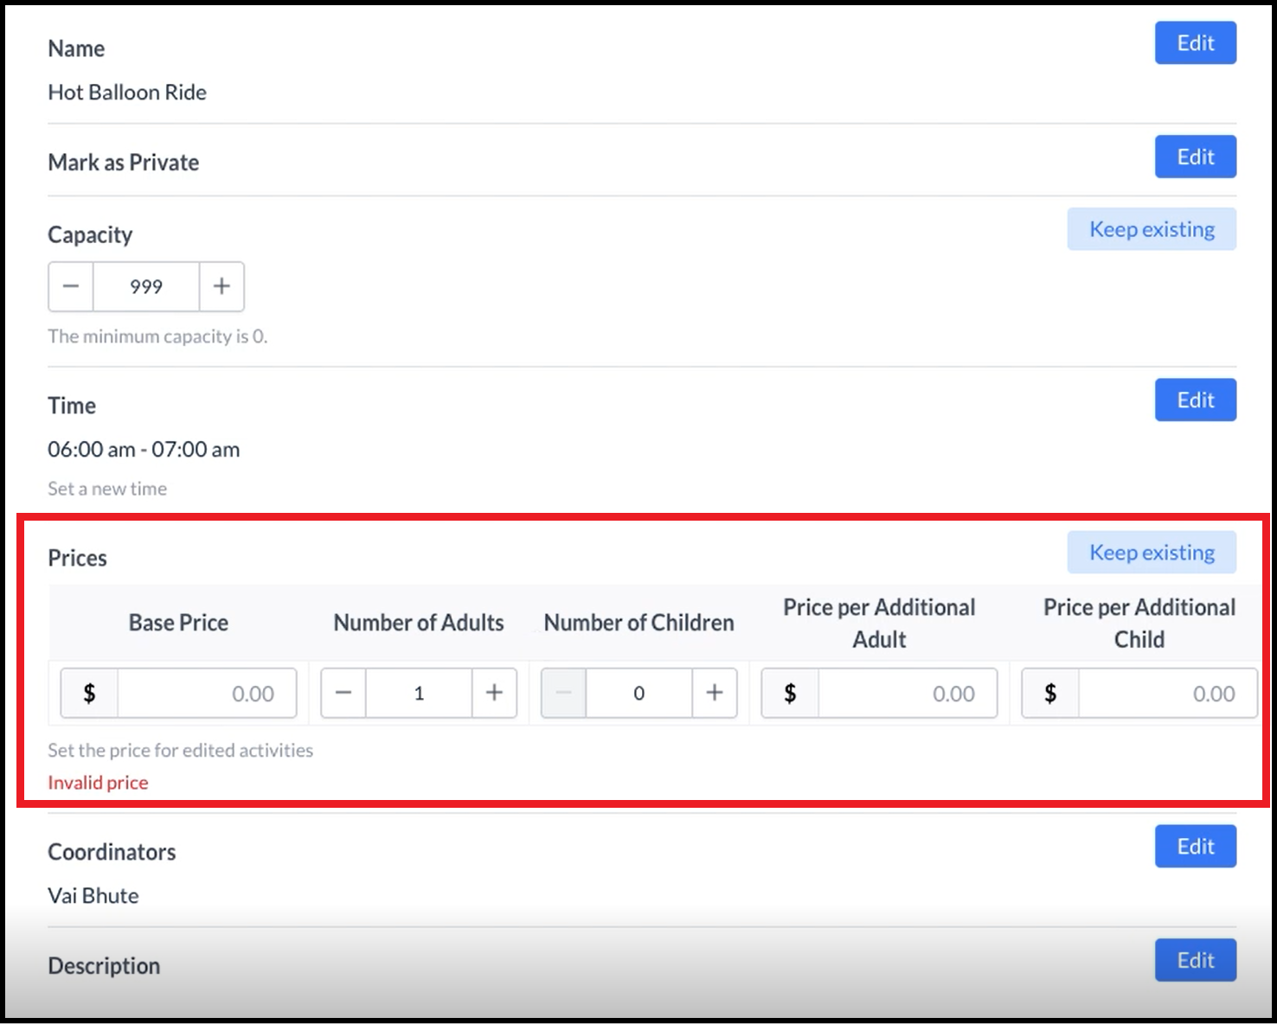This screenshot has width=1277, height=1024.
Task: Open the Edit option for Description
Action: (1195, 960)
